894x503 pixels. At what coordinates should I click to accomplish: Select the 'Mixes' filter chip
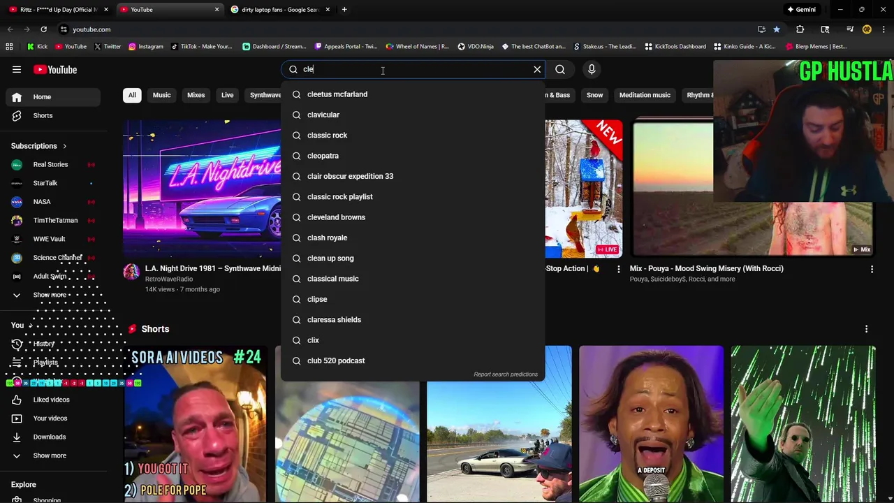point(196,95)
